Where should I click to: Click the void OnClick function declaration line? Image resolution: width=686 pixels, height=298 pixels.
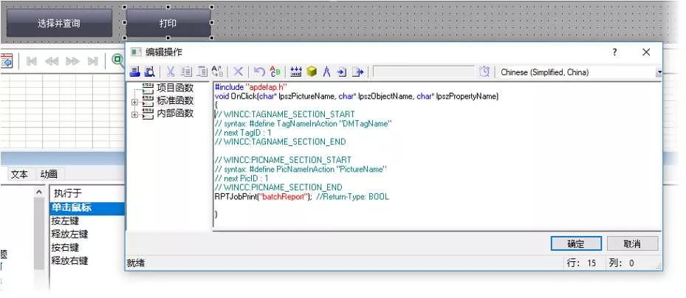click(357, 96)
